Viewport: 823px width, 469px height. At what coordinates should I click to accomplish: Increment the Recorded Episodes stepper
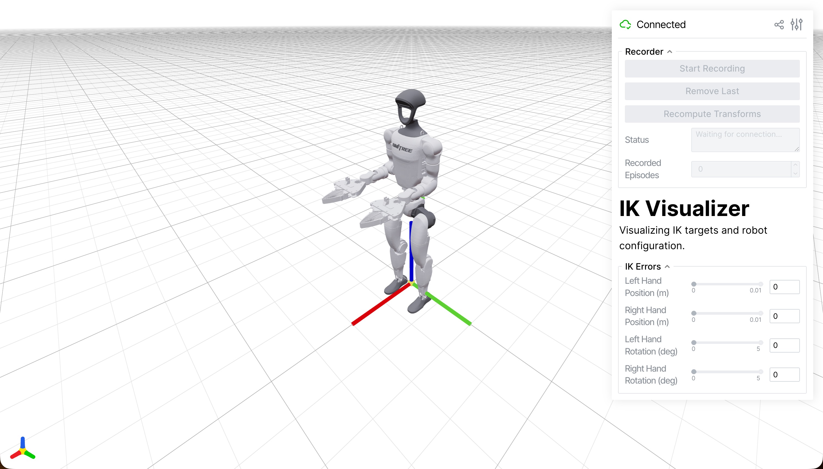point(795,165)
